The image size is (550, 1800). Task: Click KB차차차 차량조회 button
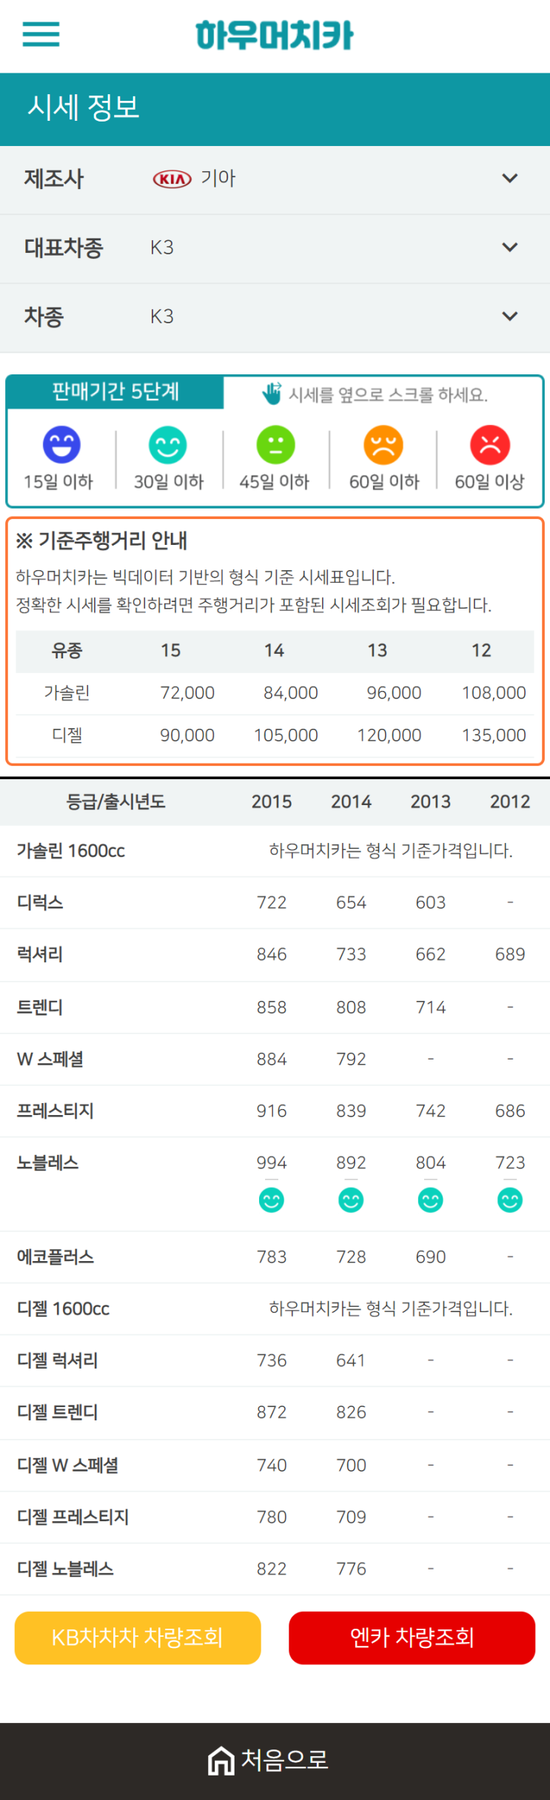click(138, 1638)
